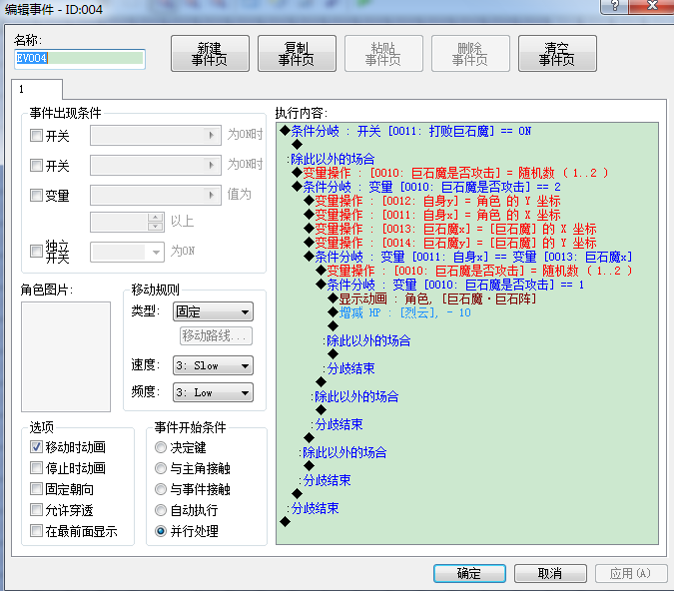
Task: Select the 显示动画: 角色, [巨石魔·巨石阵] line
Action: (432, 298)
